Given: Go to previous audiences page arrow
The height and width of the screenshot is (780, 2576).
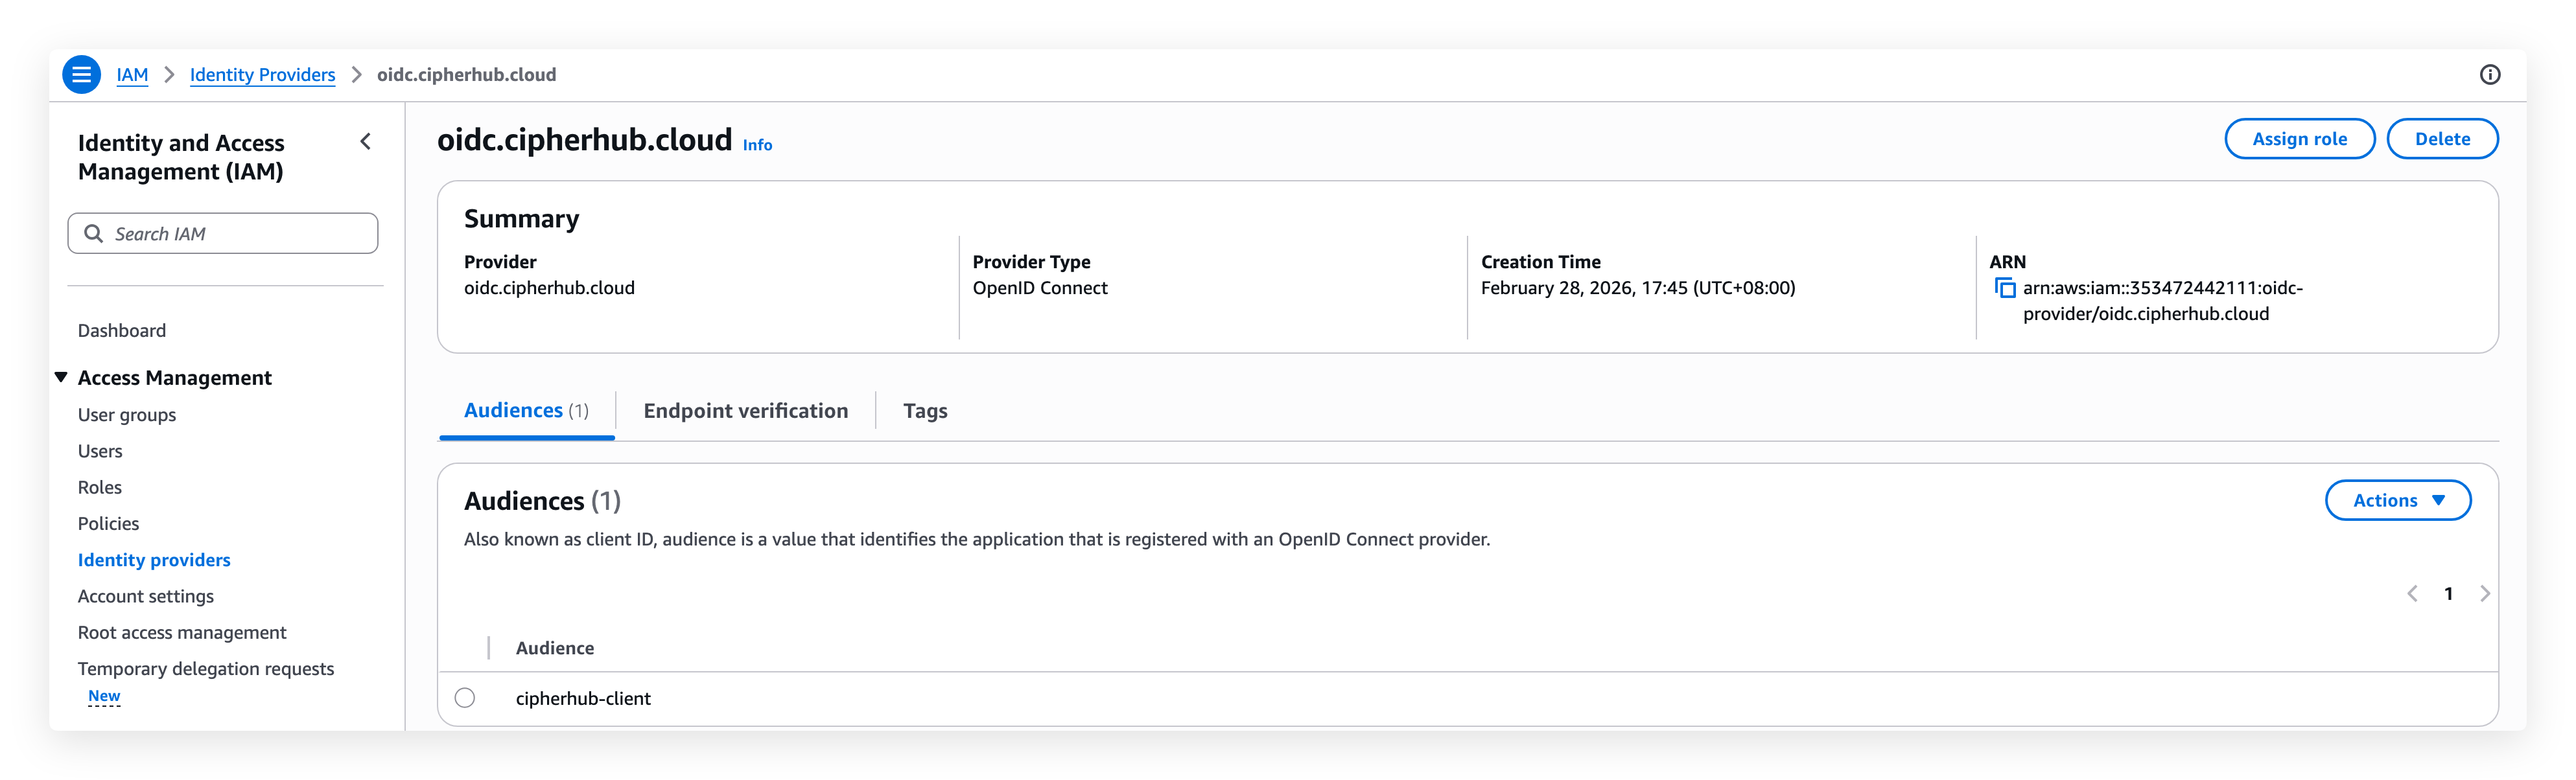Looking at the screenshot, I should 2412,594.
